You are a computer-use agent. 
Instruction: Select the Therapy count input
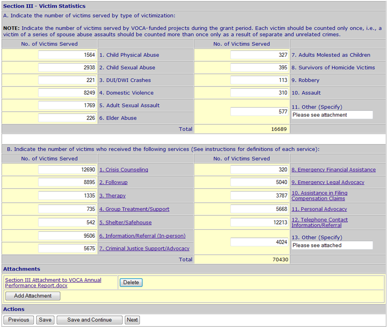67,196
